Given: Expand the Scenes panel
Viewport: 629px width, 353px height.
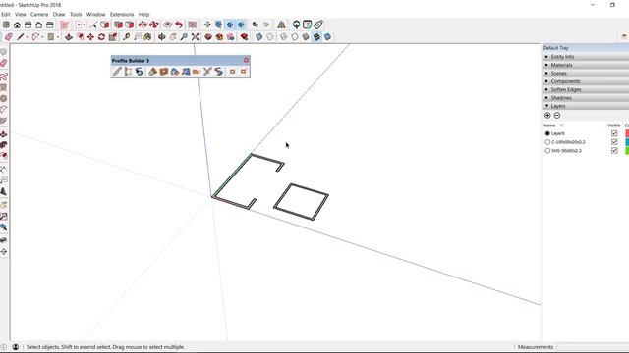Looking at the screenshot, I should [586, 74].
